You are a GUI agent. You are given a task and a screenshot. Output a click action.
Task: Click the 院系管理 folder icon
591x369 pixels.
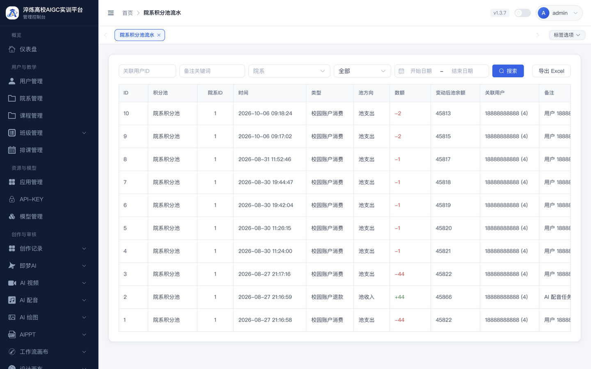12,98
